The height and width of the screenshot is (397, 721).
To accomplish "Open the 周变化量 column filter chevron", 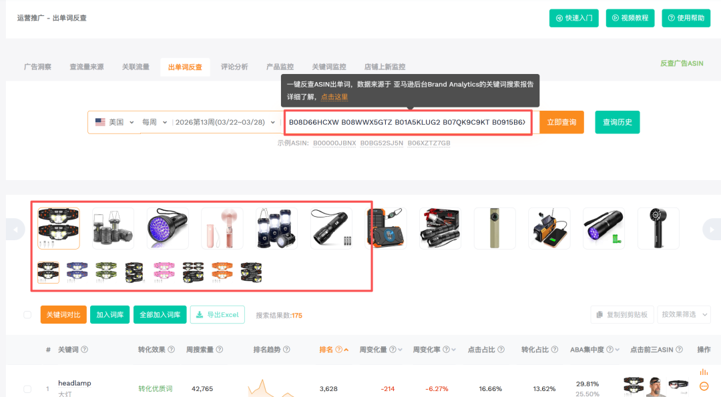I will click(400, 350).
